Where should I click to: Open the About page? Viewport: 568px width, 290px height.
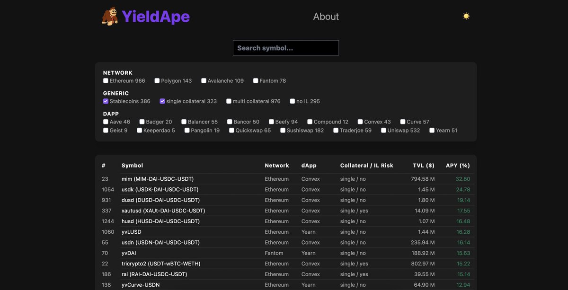tap(326, 17)
